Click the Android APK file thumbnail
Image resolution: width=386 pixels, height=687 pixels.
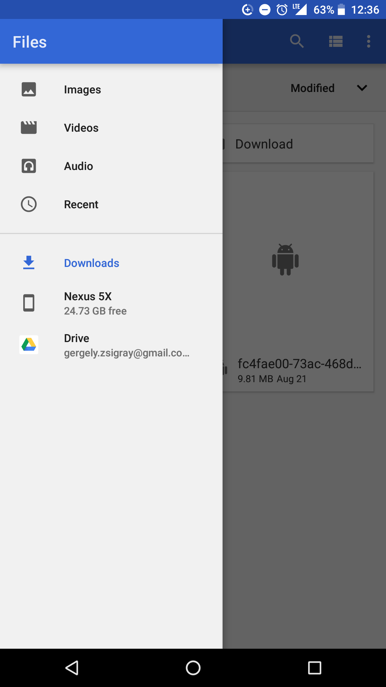click(x=285, y=260)
